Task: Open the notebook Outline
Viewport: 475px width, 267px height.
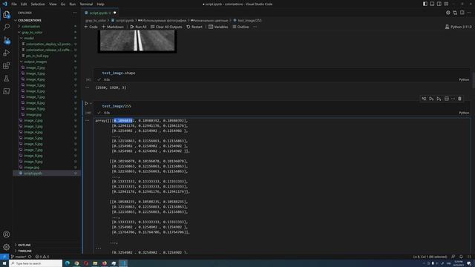Action: point(240,27)
